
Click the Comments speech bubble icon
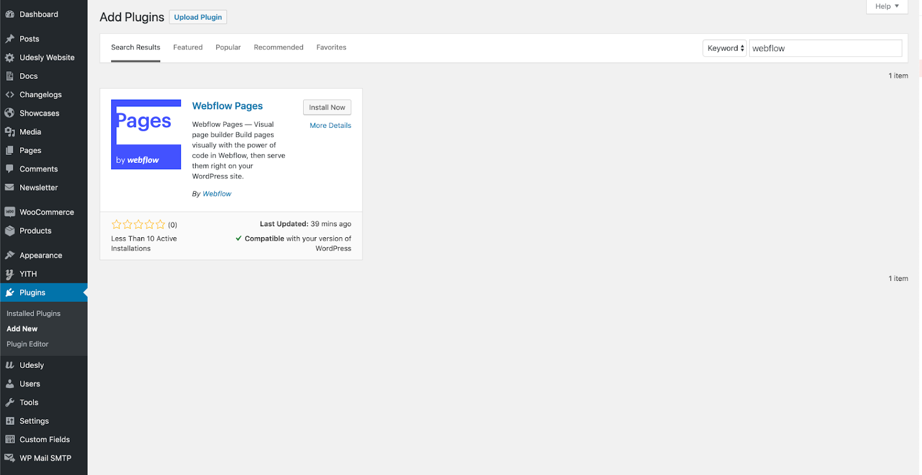(10, 169)
